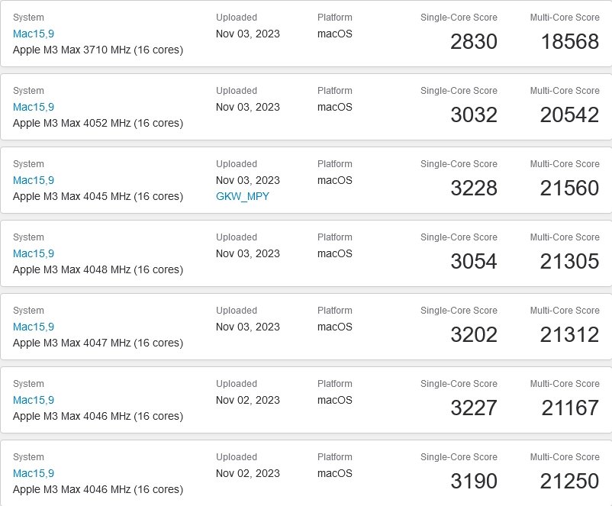Click the Nov 03, 2023 upload date in the first row

click(247, 34)
